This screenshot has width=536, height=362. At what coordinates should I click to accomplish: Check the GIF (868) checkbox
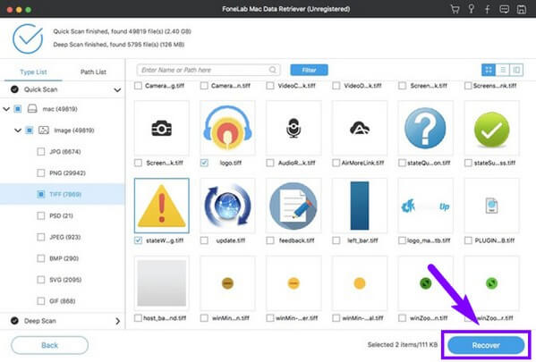pos(40,301)
